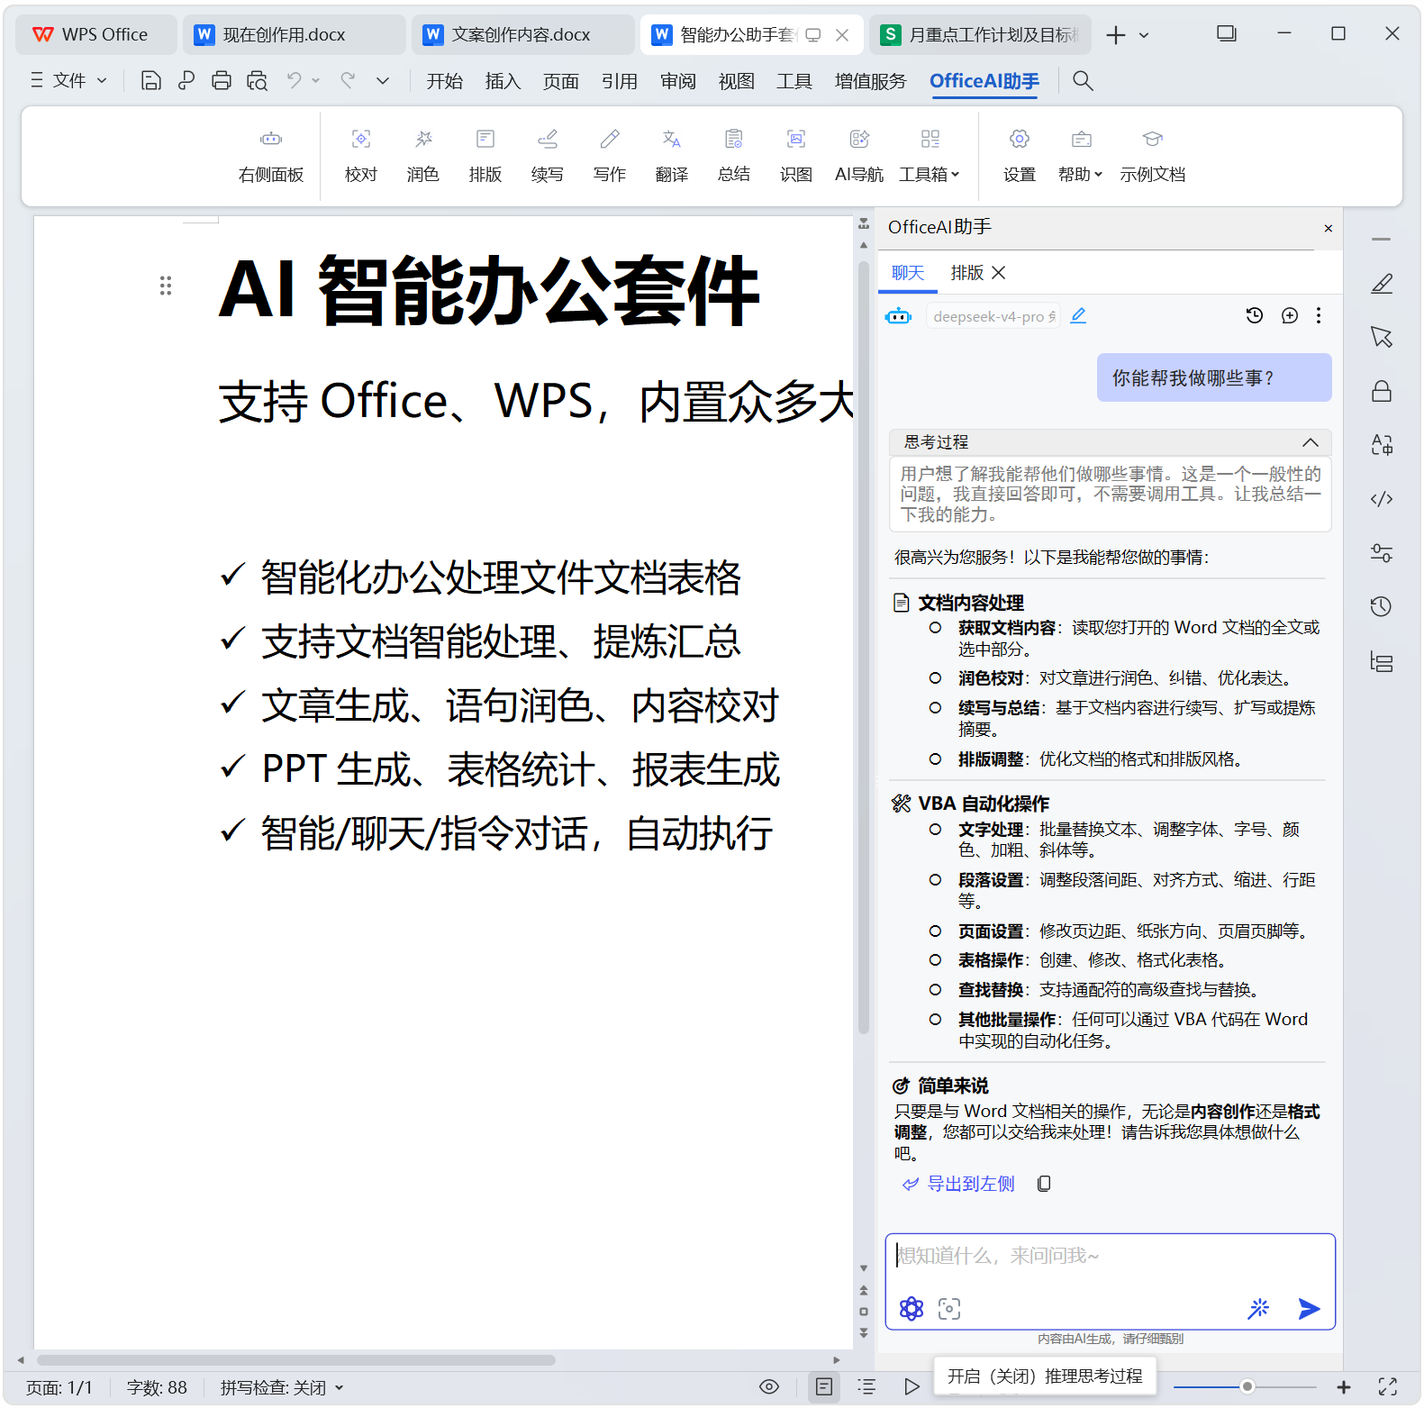Zoom in with the plus button

(x=1344, y=1387)
